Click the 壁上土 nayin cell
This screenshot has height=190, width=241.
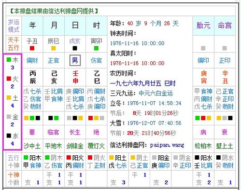tap(225, 146)
